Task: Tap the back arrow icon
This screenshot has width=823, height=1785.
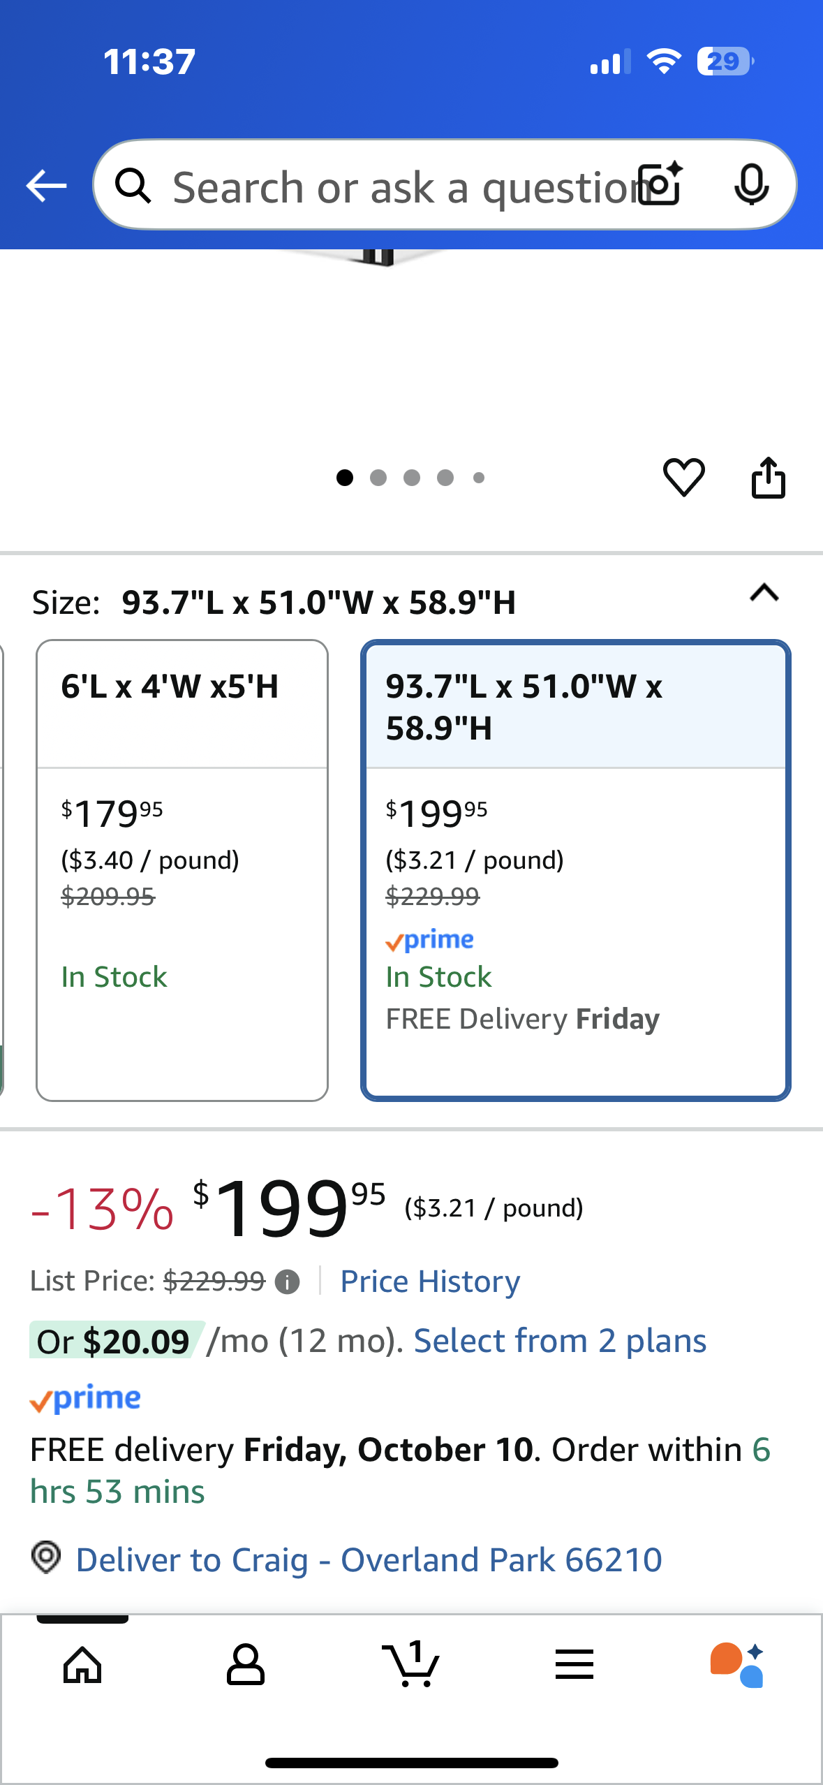Action: point(46,186)
